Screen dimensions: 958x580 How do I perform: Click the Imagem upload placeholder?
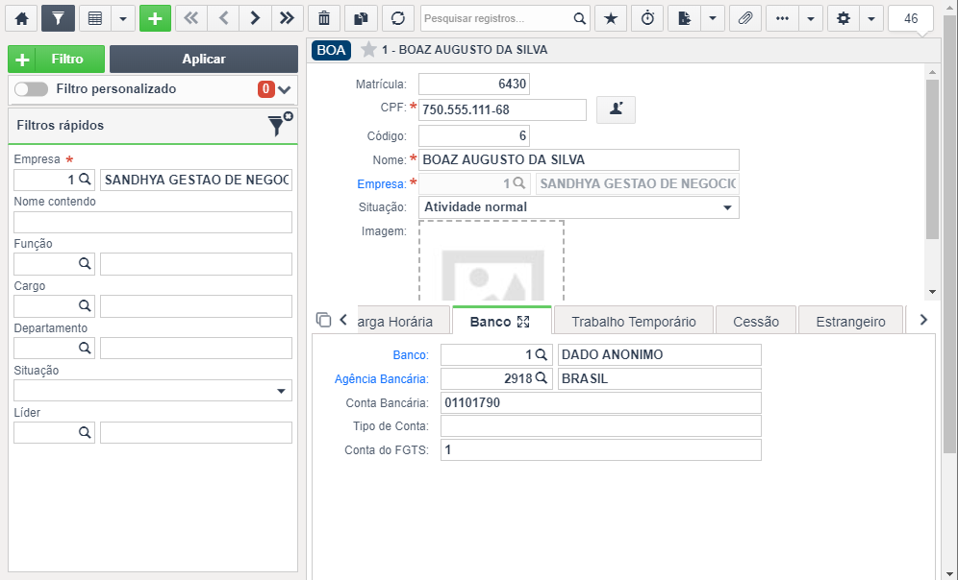coord(492,260)
